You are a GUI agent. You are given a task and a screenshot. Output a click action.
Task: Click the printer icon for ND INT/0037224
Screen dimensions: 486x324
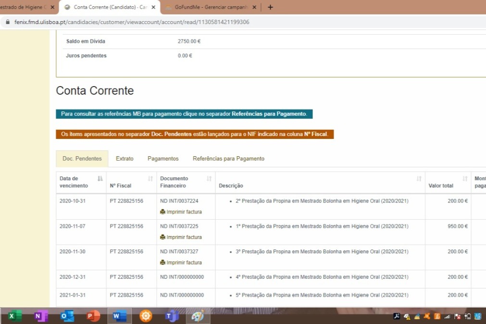[163, 212]
